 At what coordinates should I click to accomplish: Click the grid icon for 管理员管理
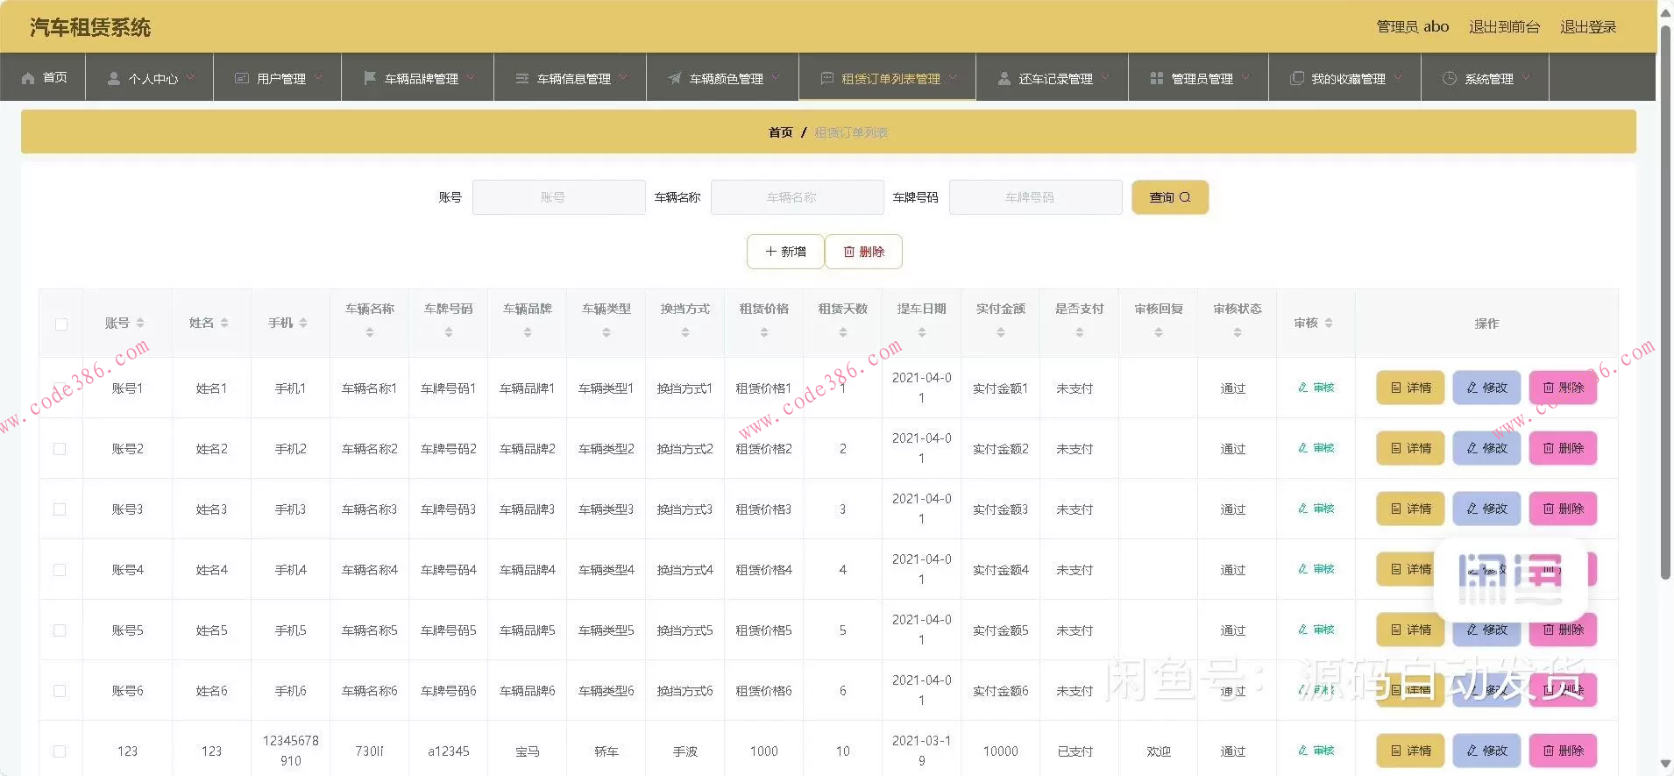(1157, 78)
